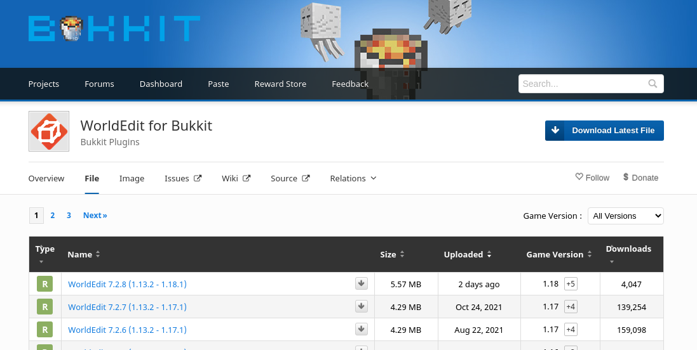Open the WorldEdit project avatar icon
This screenshot has height=350, width=697.
coord(49,131)
